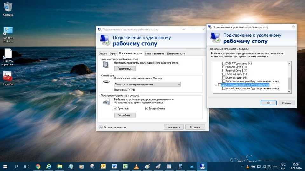Click the Справка button
This screenshot has height=171, width=305.
coord(195,127)
